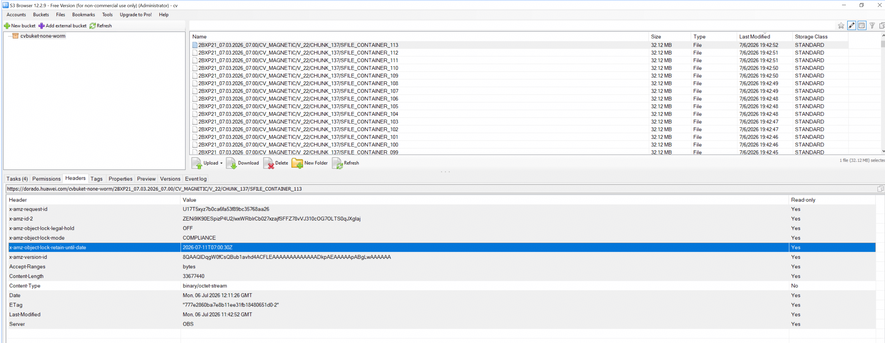Copy the object URL with copy icon

coord(881,189)
